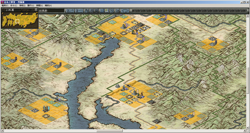Viewport: 250px width, 133px height.
Task: Open the 情報(I) menu
Action: coord(22,5)
